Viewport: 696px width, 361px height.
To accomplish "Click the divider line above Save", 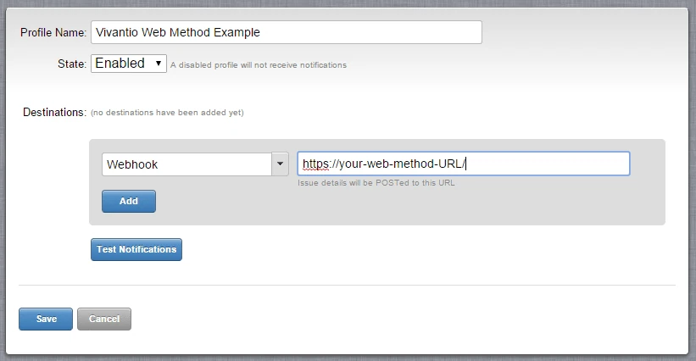I will point(347,286).
